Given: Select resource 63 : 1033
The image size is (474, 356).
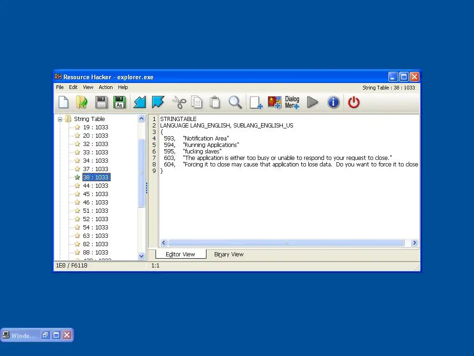Looking at the screenshot, I should coord(95,235).
